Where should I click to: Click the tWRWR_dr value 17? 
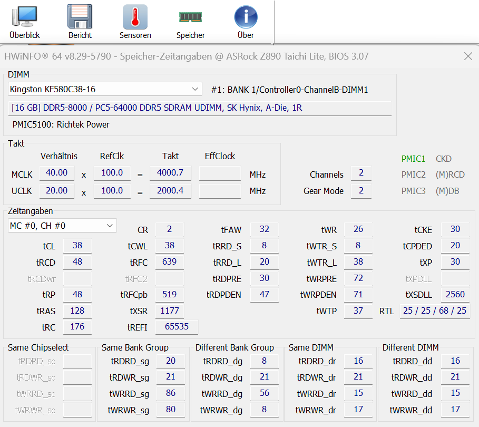358,410
